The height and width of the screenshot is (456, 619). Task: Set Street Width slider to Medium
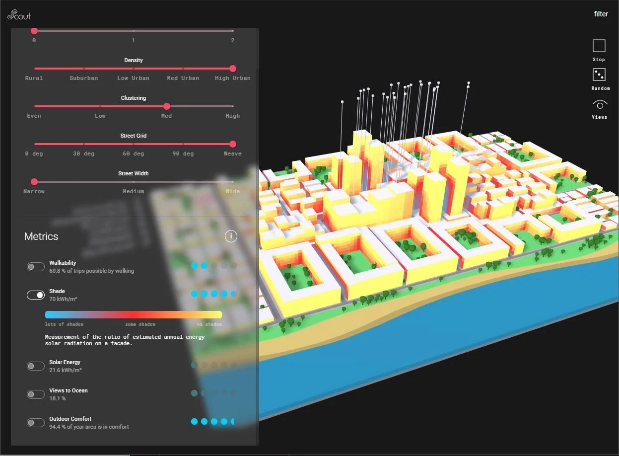pyautogui.click(x=134, y=182)
